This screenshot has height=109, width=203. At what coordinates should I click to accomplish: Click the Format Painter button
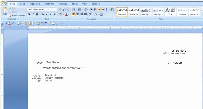click(x=17, y=15)
